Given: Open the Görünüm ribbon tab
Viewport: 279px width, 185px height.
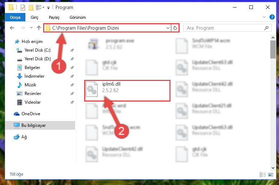Looking at the screenshot, I should pos(78,17).
